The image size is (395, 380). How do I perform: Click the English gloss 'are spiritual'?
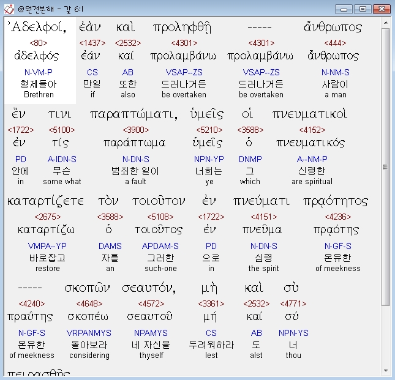pyautogui.click(x=312, y=182)
